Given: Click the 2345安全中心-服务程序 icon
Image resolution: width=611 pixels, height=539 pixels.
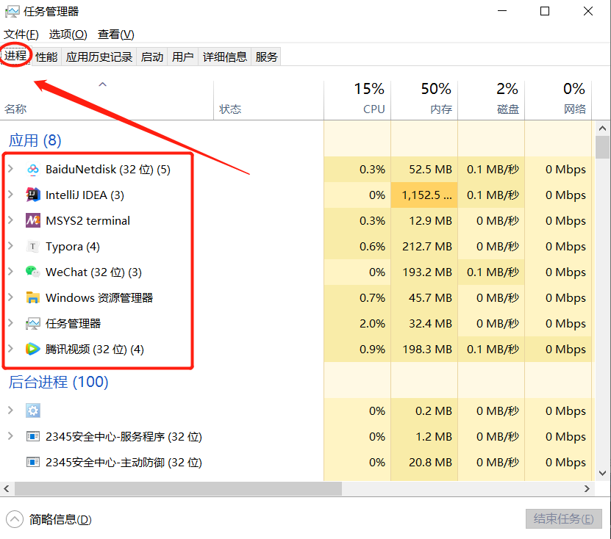Looking at the screenshot, I should pyautogui.click(x=33, y=437).
